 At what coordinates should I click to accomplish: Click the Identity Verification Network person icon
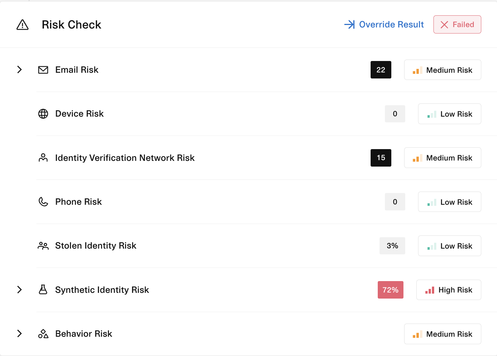(x=43, y=158)
